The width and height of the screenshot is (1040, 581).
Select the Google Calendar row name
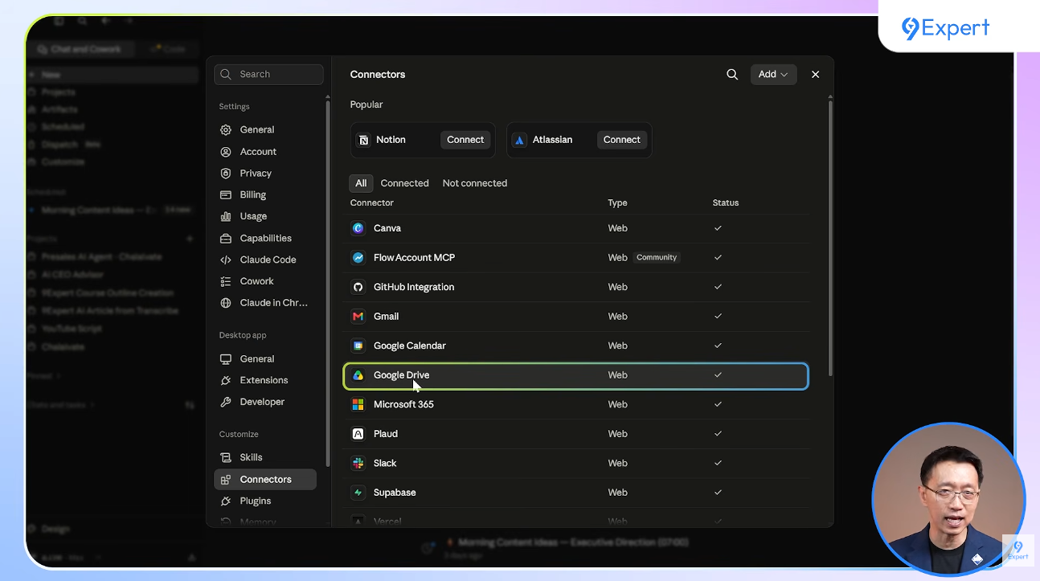[x=410, y=346]
